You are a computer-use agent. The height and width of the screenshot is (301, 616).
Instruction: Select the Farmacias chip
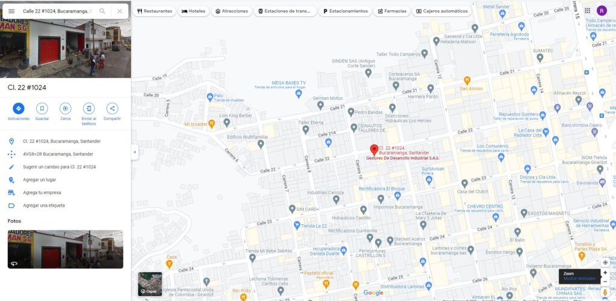click(x=392, y=11)
